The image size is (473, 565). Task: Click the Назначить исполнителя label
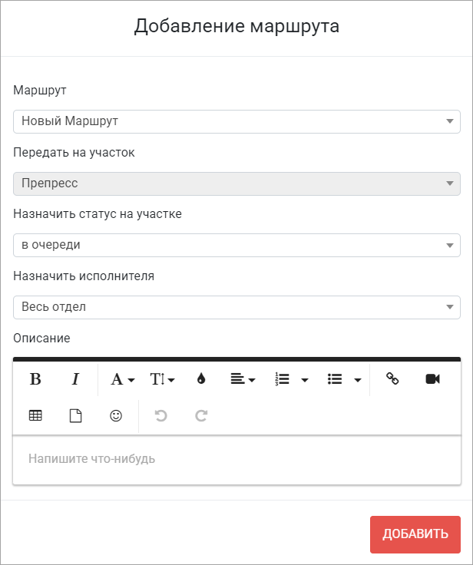[84, 276]
